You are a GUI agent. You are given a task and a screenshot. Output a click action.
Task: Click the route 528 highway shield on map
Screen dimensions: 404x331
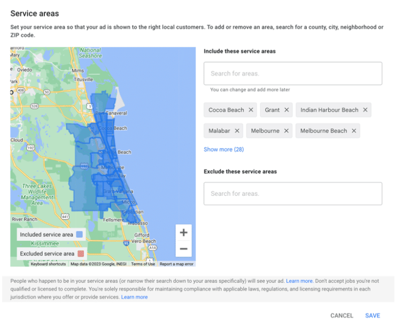34,106
